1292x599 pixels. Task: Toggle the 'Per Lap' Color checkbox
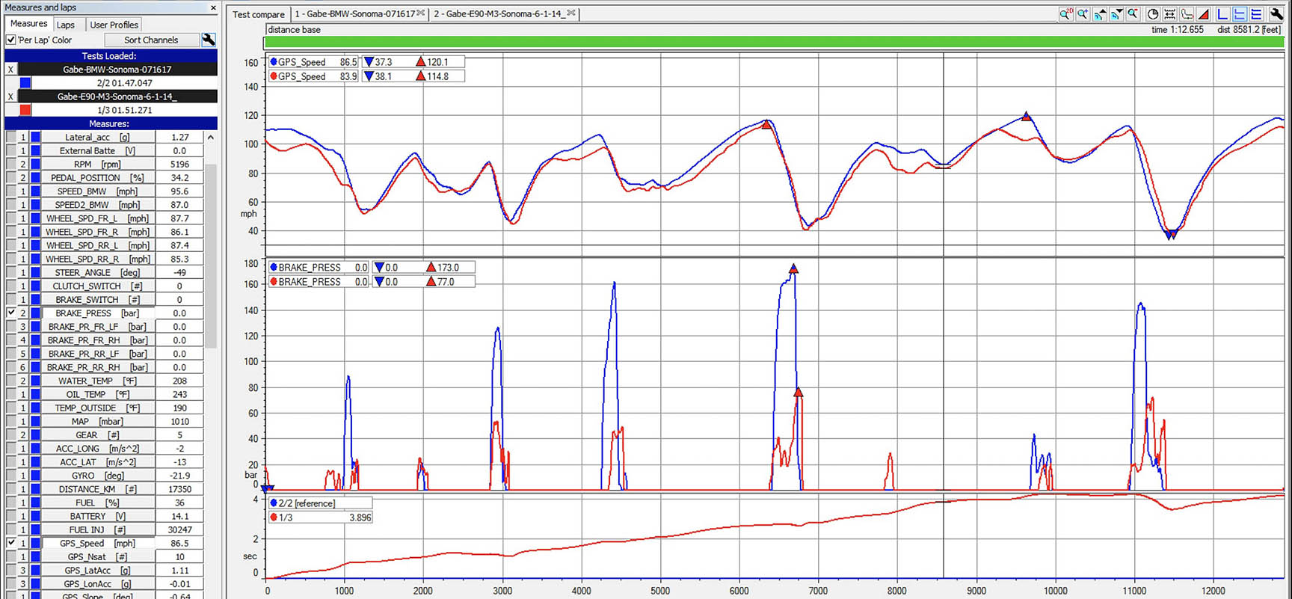pos(11,40)
